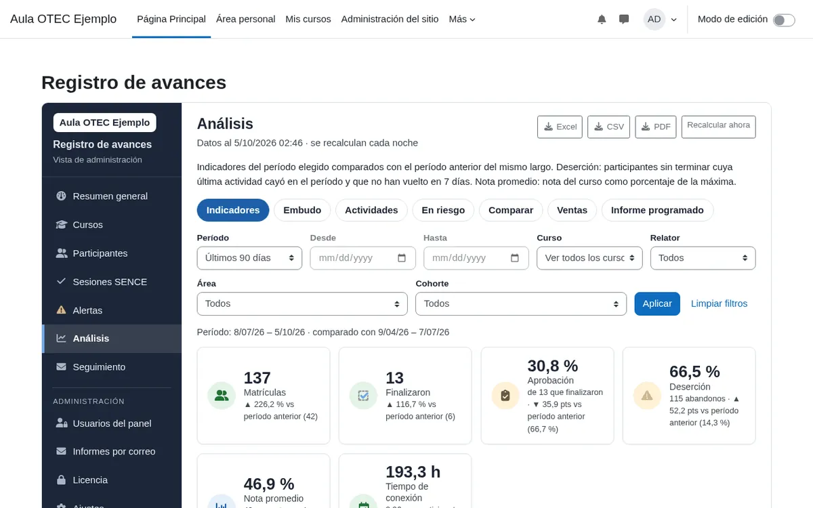Viewport: 813px width, 508px height.
Task: Click the Seguimiento envelope icon
Action: [61, 366]
